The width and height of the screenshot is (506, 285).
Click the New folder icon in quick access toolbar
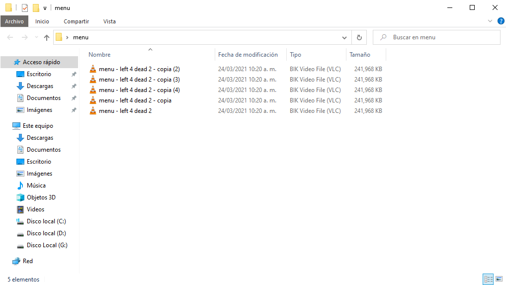pos(36,8)
